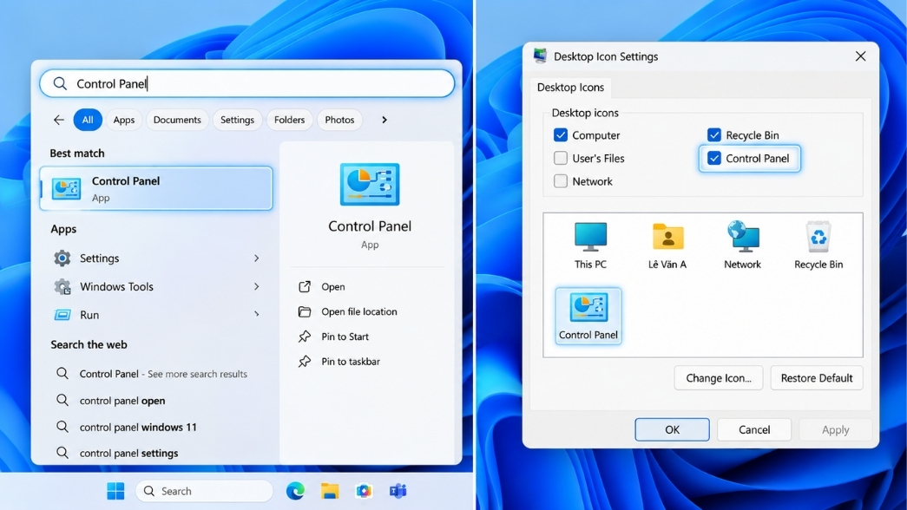Click the 'Open file location' text
The image size is (907, 510).
point(359,311)
